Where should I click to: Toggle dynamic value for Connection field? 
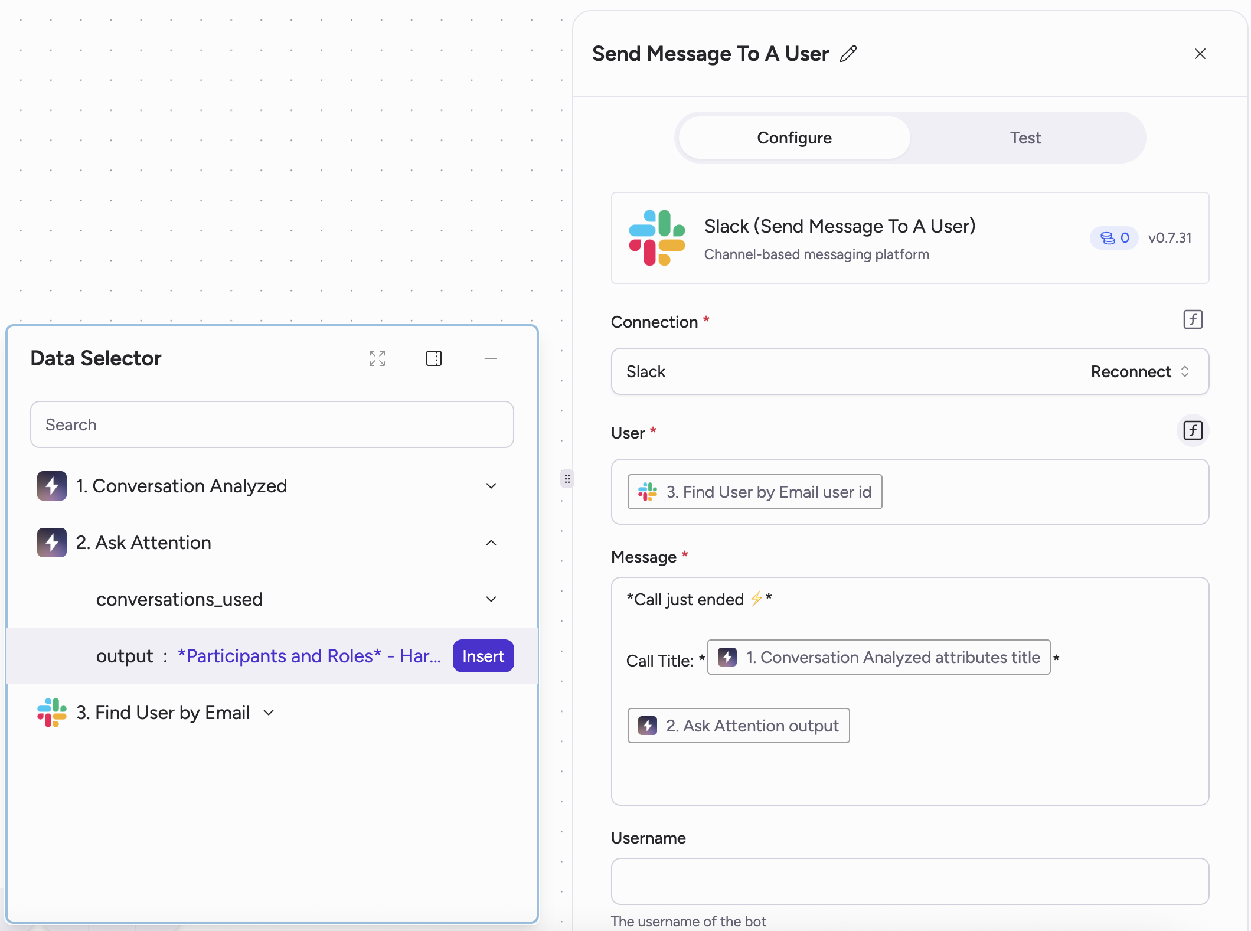(x=1193, y=319)
